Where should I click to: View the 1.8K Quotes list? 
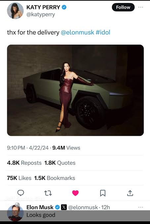click(x=60, y=163)
